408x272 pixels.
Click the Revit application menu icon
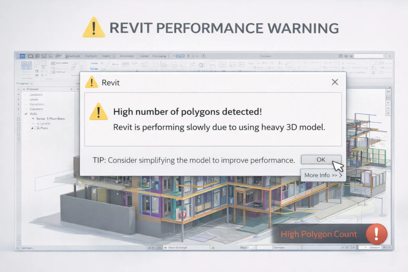22,56
